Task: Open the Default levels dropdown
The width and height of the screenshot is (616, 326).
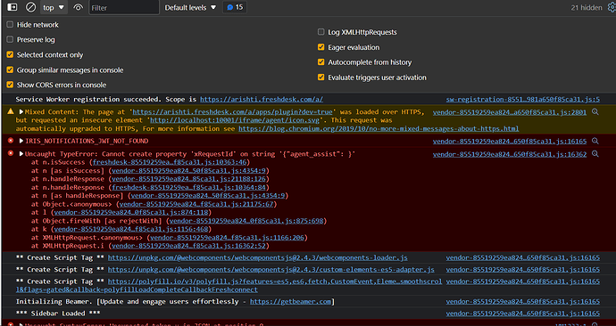Action: (190, 7)
